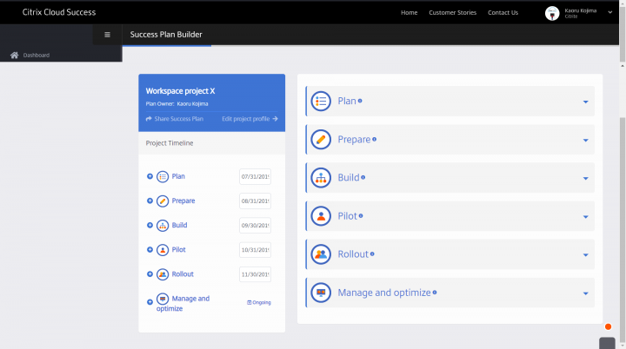Go to Home in top navigation
This screenshot has width=626, height=349.
[x=410, y=12]
